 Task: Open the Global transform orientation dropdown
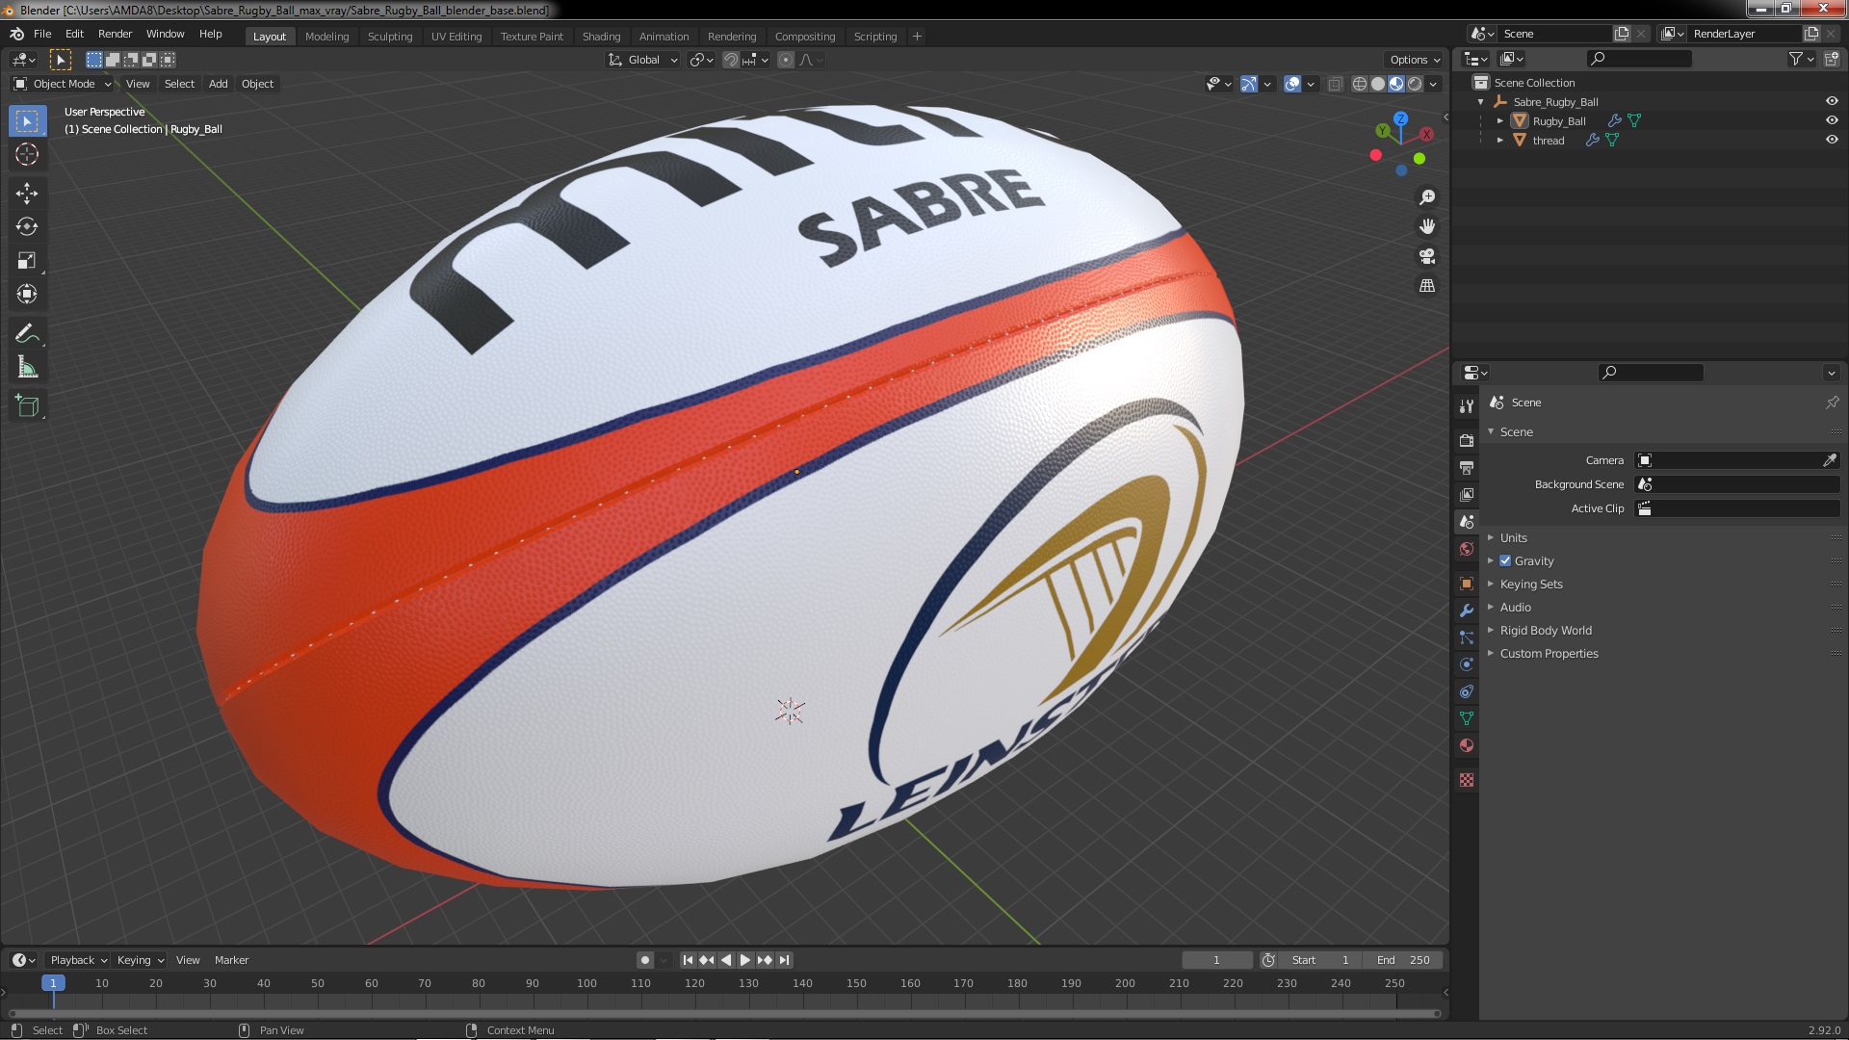click(x=642, y=60)
